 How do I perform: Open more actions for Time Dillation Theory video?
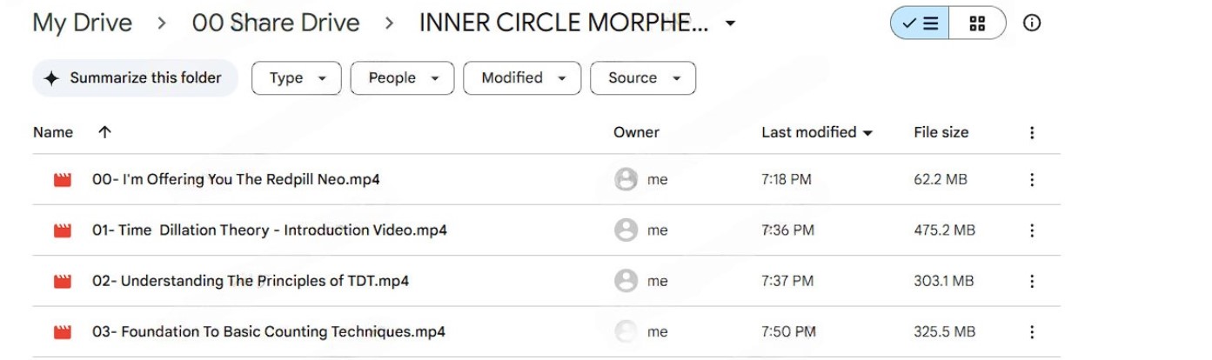coord(1032,230)
